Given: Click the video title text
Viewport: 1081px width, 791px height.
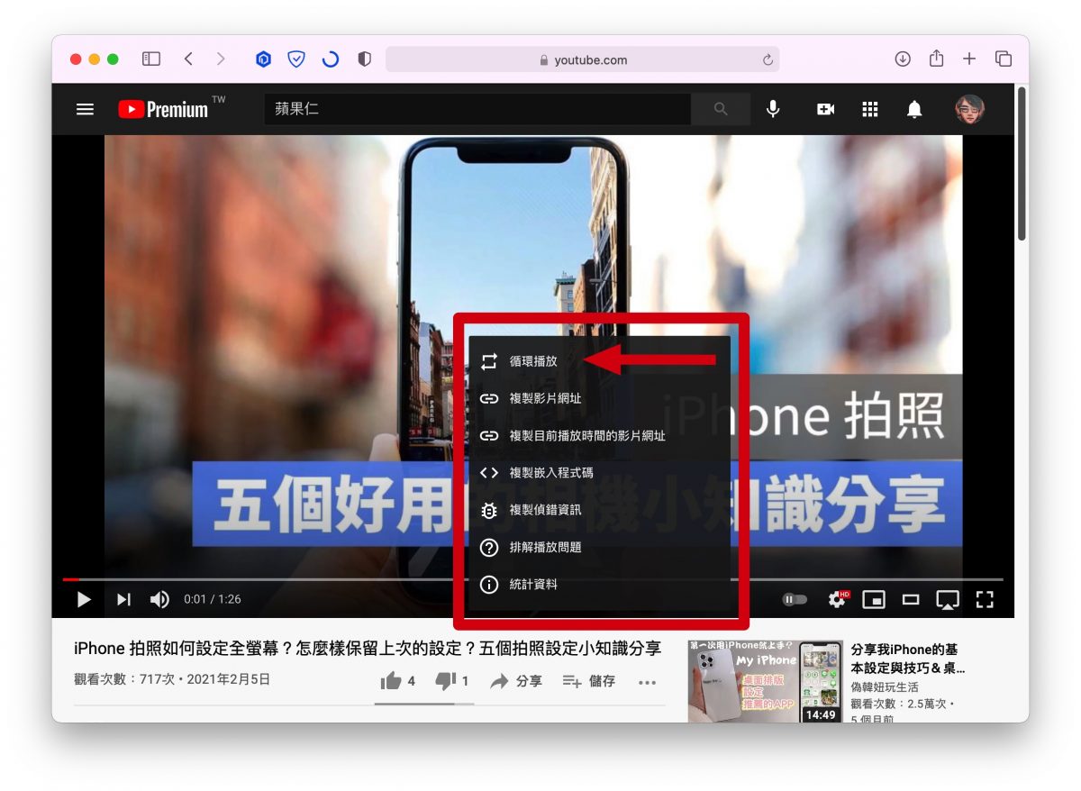Looking at the screenshot, I should pyautogui.click(x=368, y=649).
